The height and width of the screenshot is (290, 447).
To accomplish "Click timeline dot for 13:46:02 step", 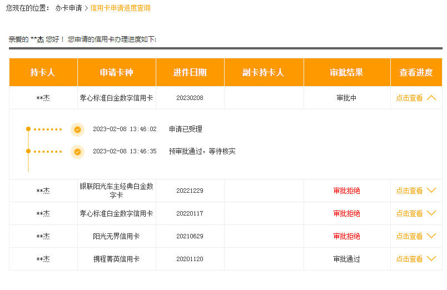I will click(28, 129).
